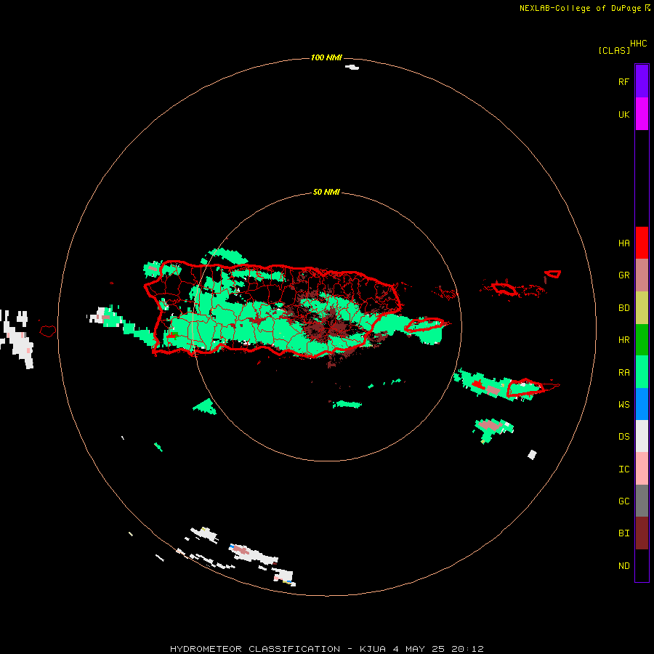Click the HA legend label
654x654 pixels.
pyautogui.click(x=623, y=243)
